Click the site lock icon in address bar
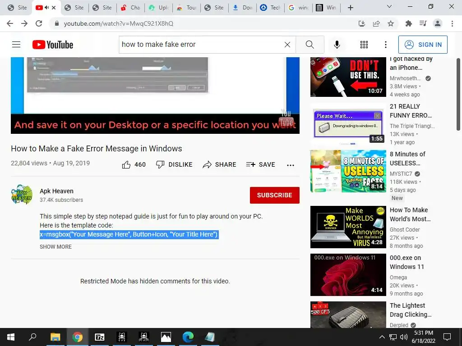The image size is (462, 346). [57, 23]
